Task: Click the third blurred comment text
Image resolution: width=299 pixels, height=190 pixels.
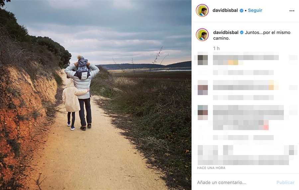Action: [248, 118]
